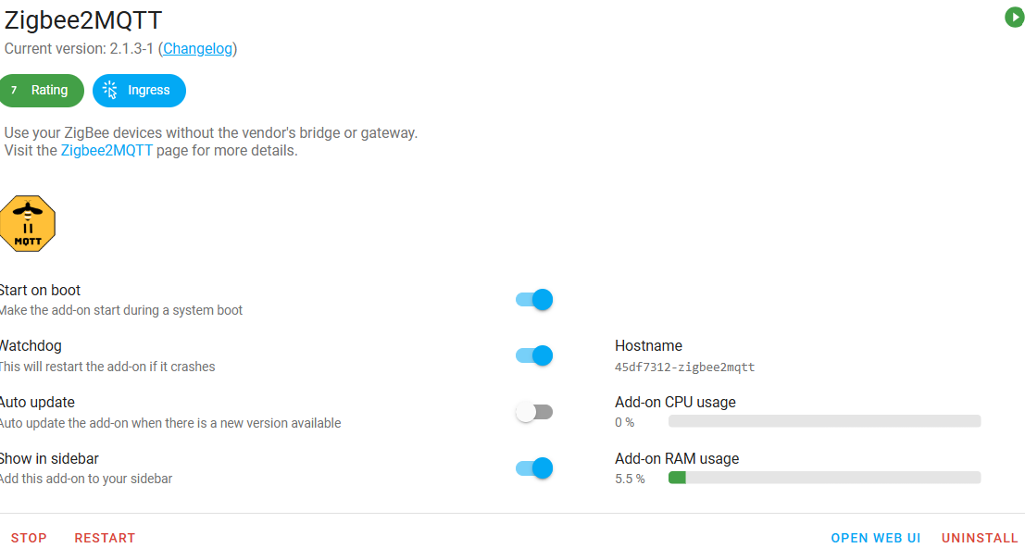Image resolution: width=1025 pixels, height=548 pixels.
Task: Click the green running status icon
Action: click(1014, 18)
